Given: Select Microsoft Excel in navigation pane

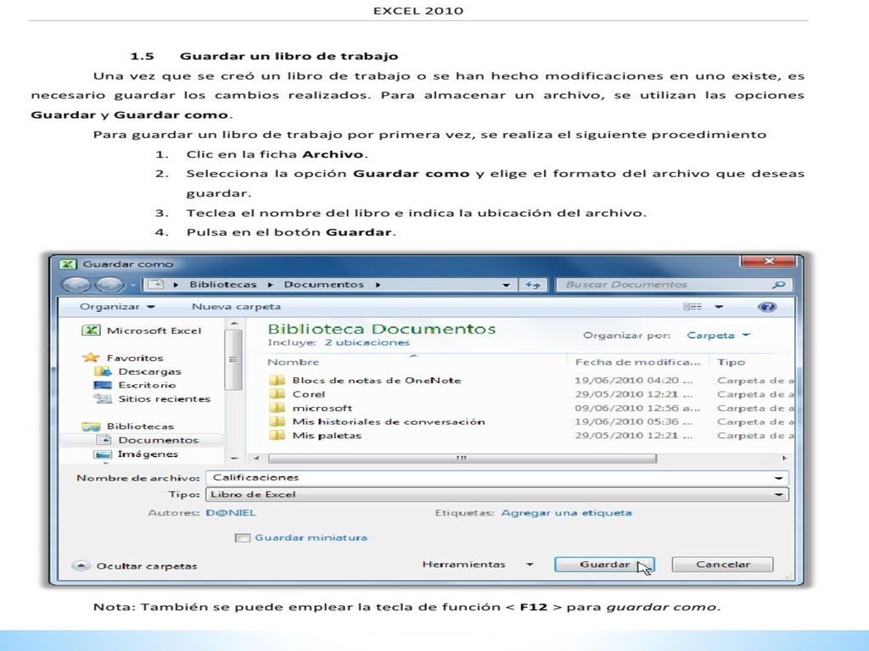Looking at the screenshot, I should (x=142, y=331).
